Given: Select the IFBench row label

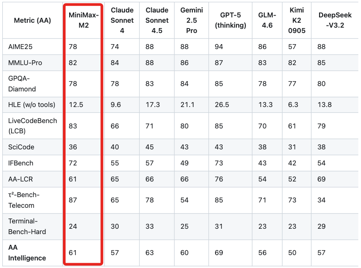Looking at the screenshot, I should pos(21,163).
